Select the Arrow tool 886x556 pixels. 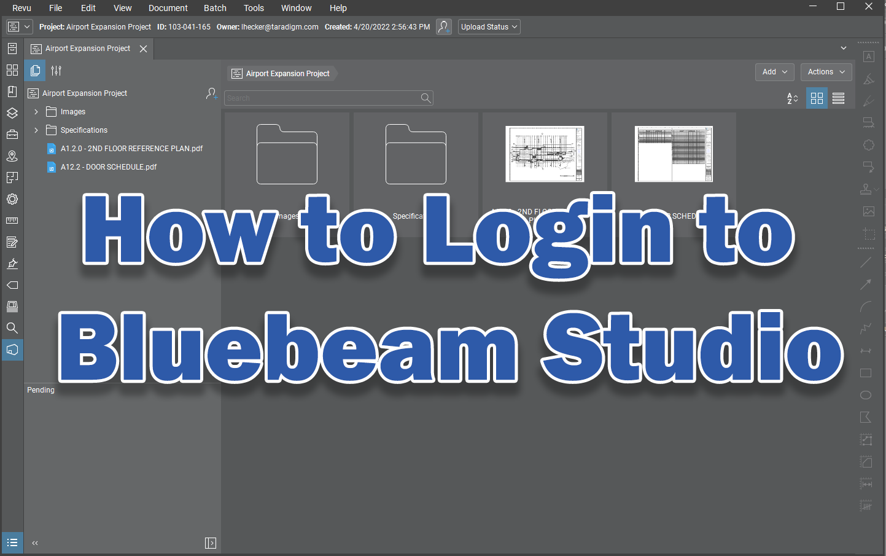pos(866,284)
